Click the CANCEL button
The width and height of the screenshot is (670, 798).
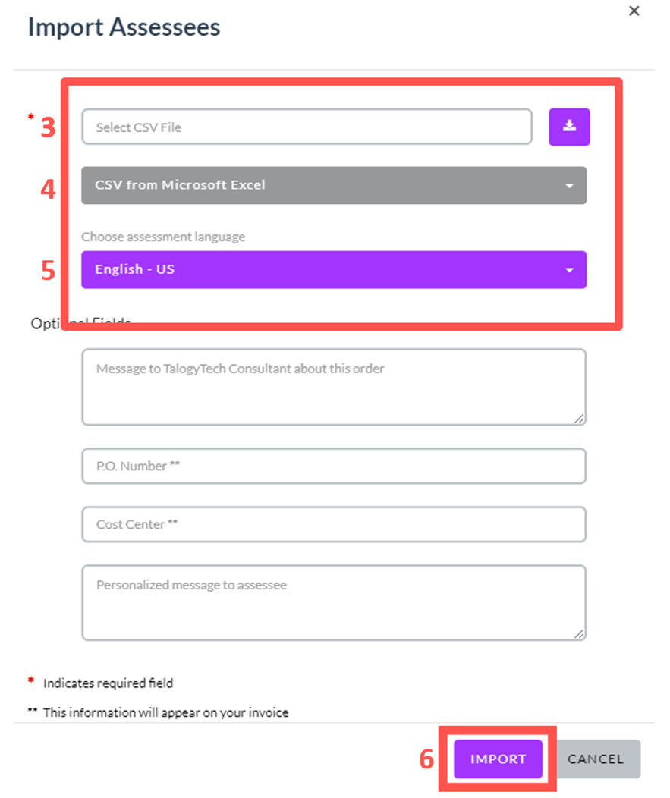point(596,759)
